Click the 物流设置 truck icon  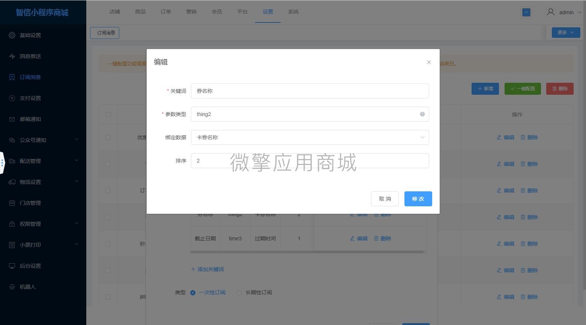coord(12,182)
